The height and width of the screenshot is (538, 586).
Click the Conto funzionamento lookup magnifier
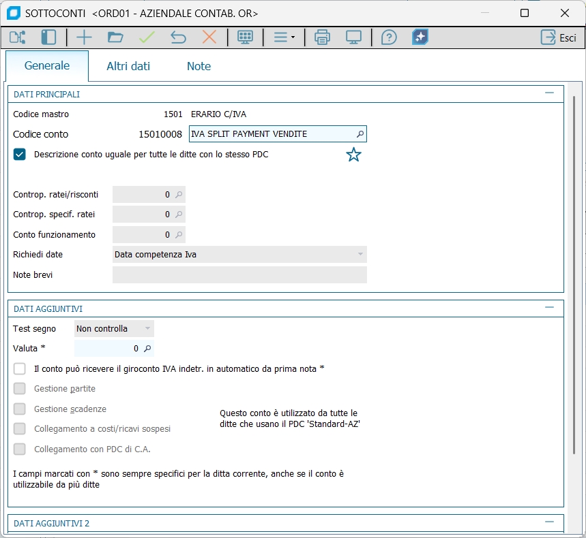(x=179, y=235)
